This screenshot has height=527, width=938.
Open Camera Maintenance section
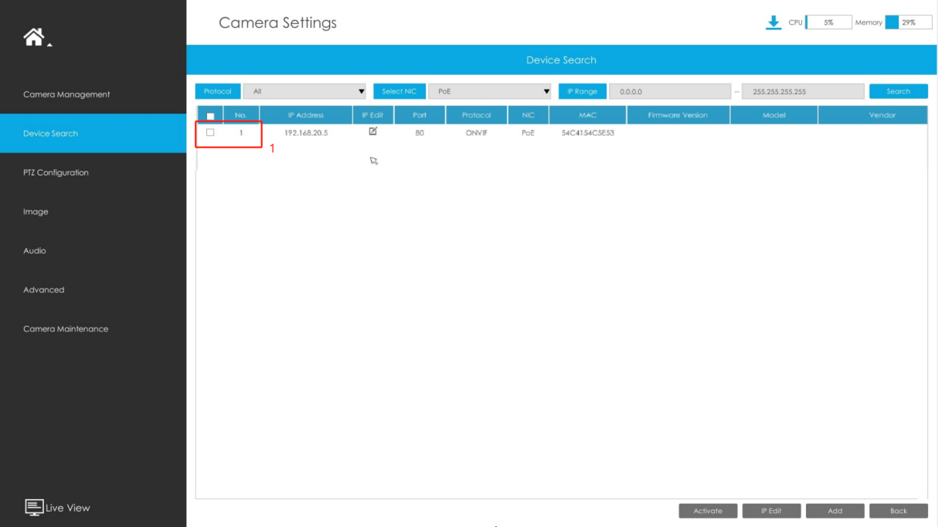coord(66,328)
